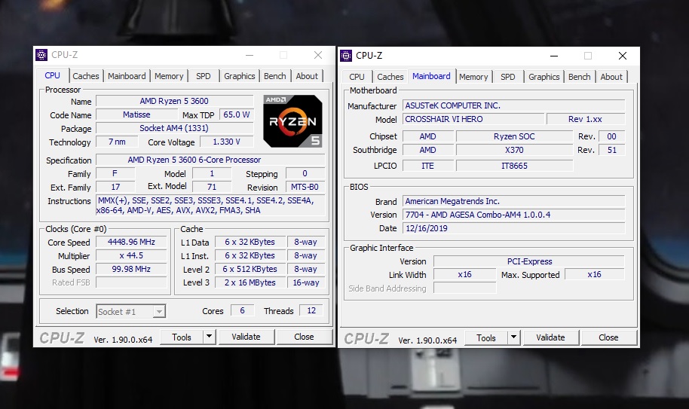
Task: Click the Tools button in left window
Action: tap(182, 337)
